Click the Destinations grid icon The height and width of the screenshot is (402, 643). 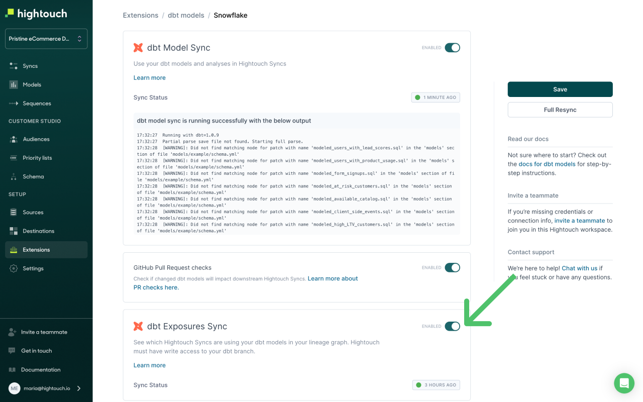pyautogui.click(x=14, y=231)
